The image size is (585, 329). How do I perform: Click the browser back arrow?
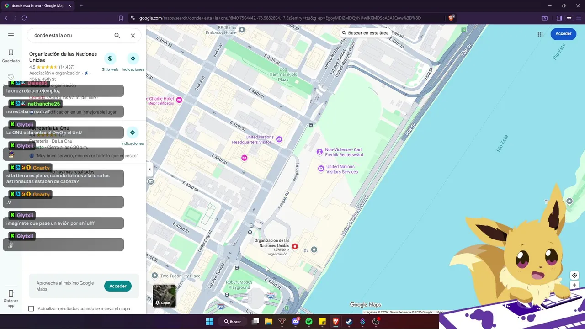tap(6, 18)
